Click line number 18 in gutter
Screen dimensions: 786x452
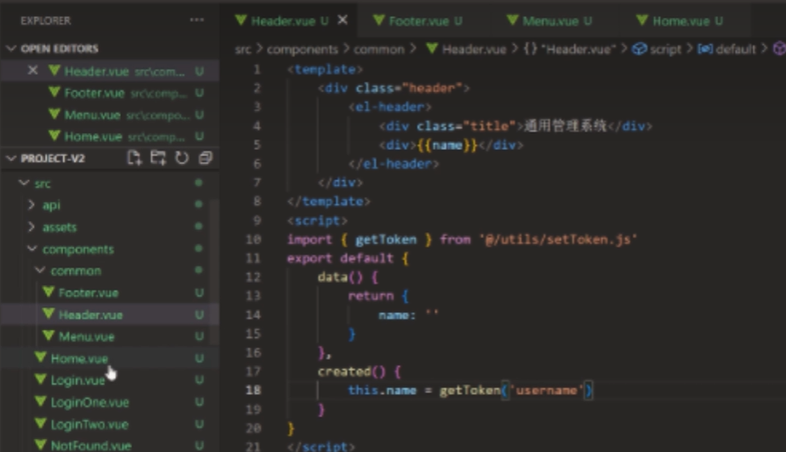click(x=254, y=390)
